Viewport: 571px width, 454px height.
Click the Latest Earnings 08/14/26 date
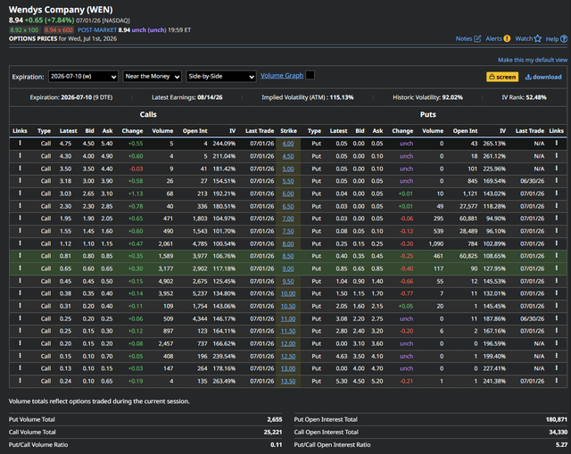coord(210,97)
